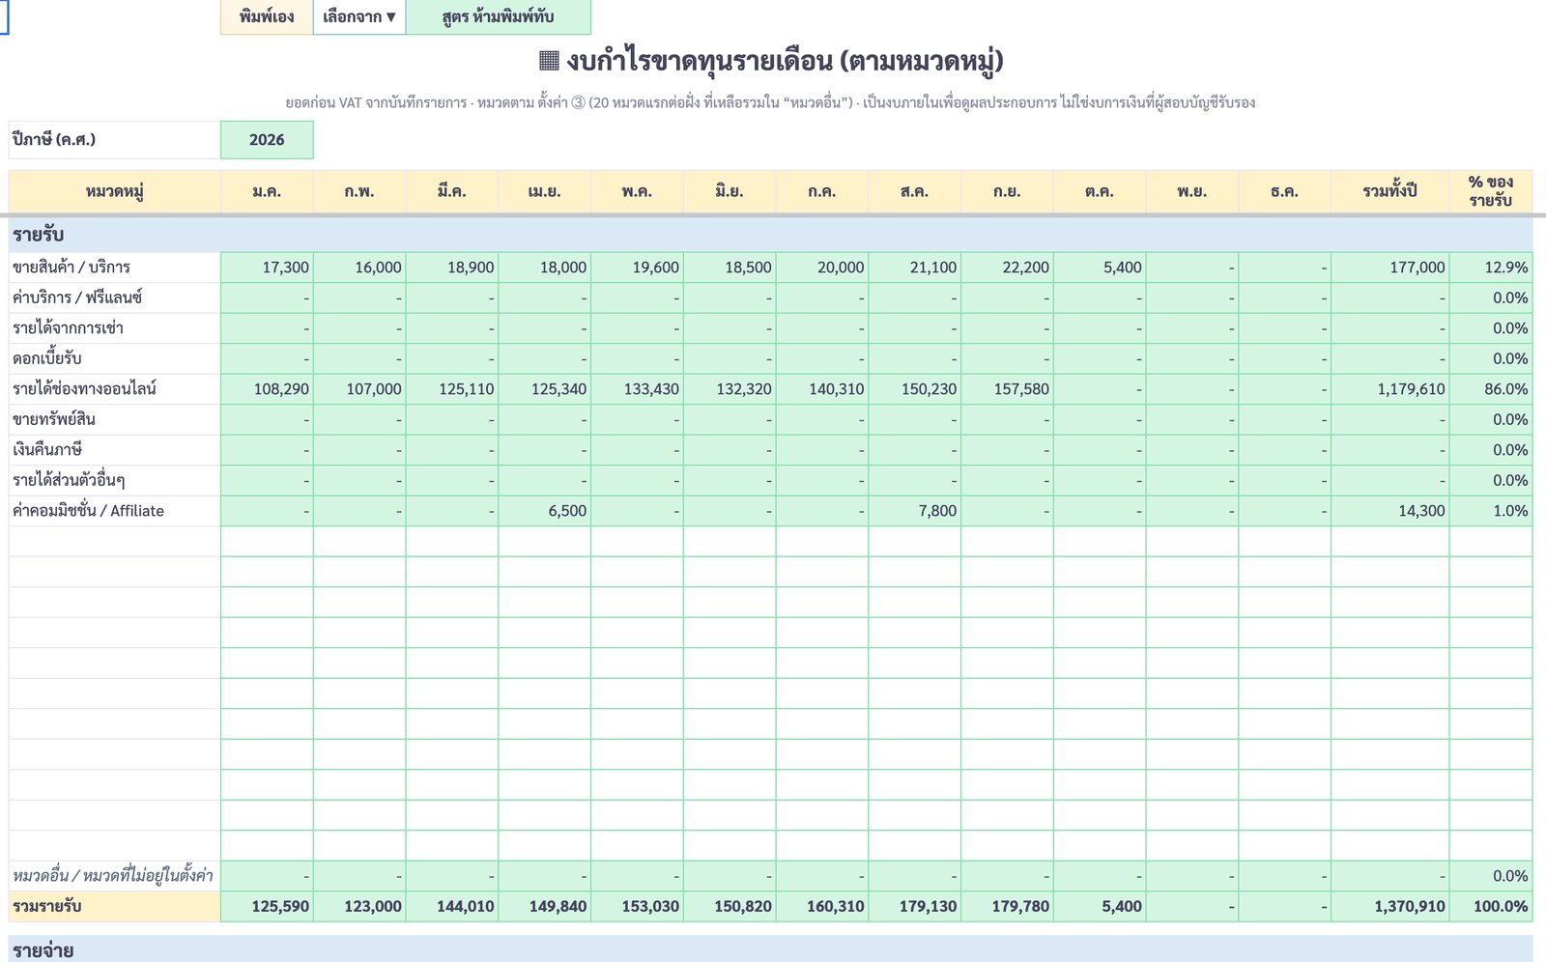
Task: Select the 'รวมทั้งปี' column header
Action: (x=1389, y=191)
